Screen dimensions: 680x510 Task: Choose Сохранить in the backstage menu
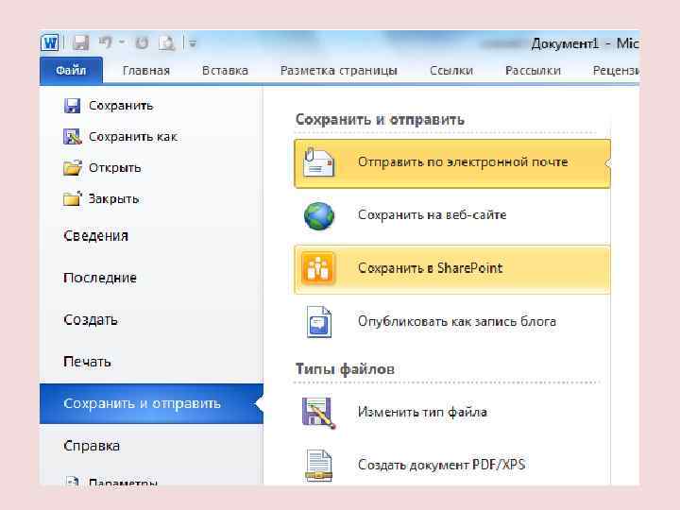pyautogui.click(x=121, y=106)
